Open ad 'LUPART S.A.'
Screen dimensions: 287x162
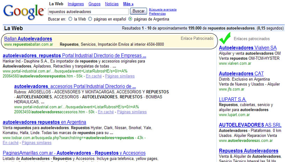coord(233,100)
